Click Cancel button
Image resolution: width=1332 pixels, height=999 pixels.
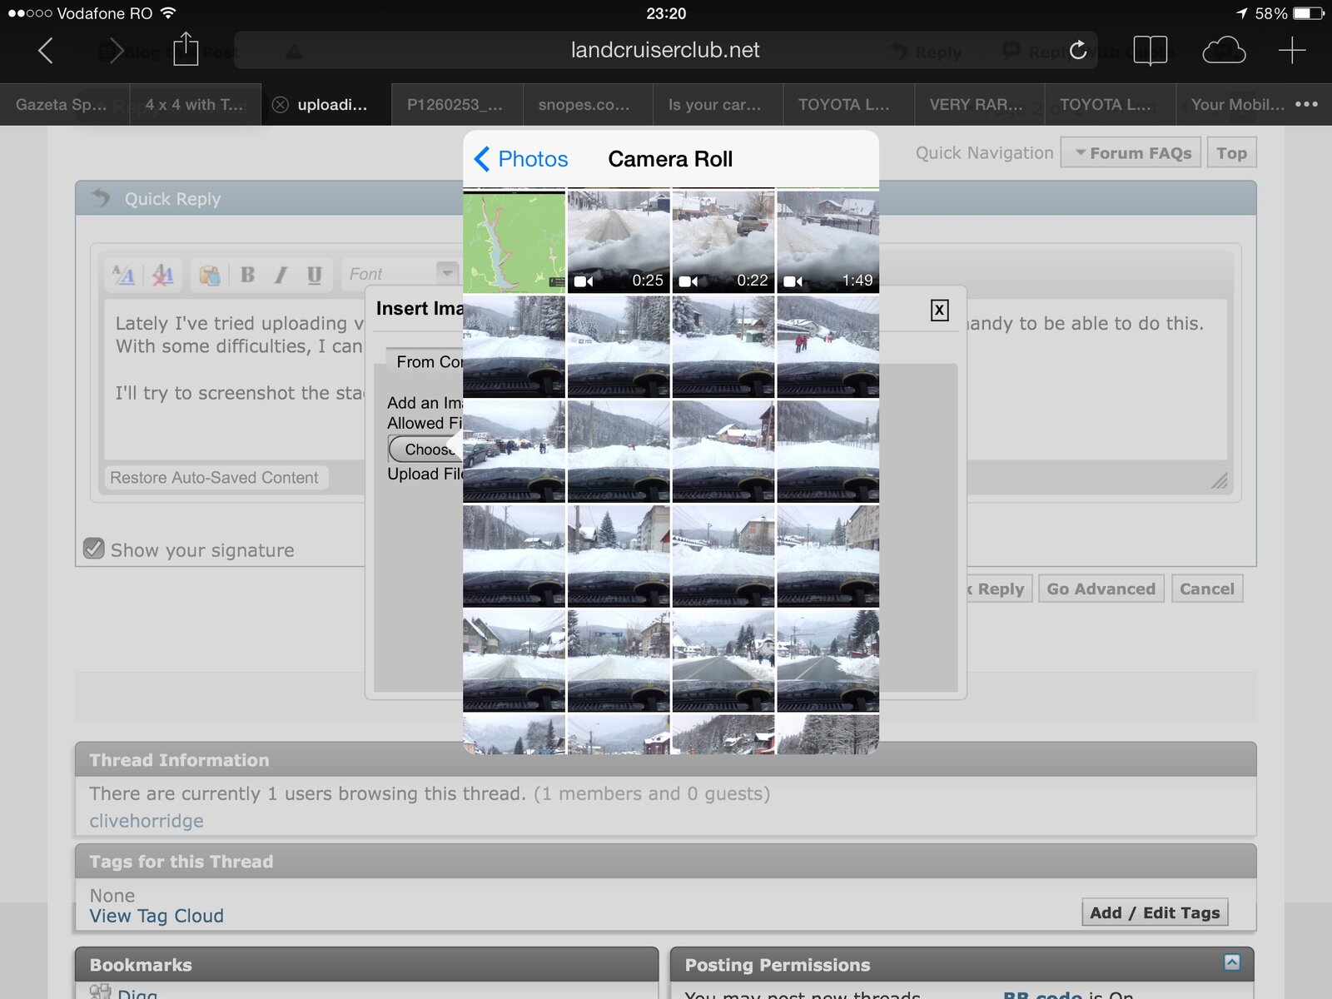tap(1206, 589)
